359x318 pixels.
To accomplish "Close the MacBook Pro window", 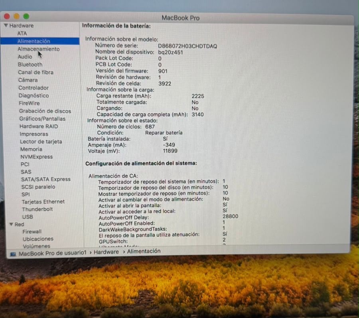I will click(x=7, y=16).
